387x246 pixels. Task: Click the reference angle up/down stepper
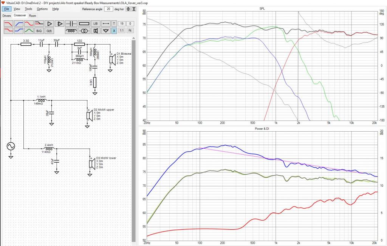click(128, 9)
